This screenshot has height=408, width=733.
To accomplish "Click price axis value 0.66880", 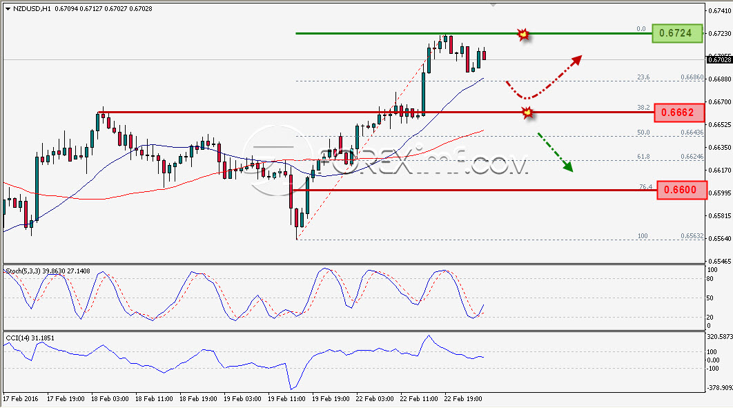I will [720, 79].
